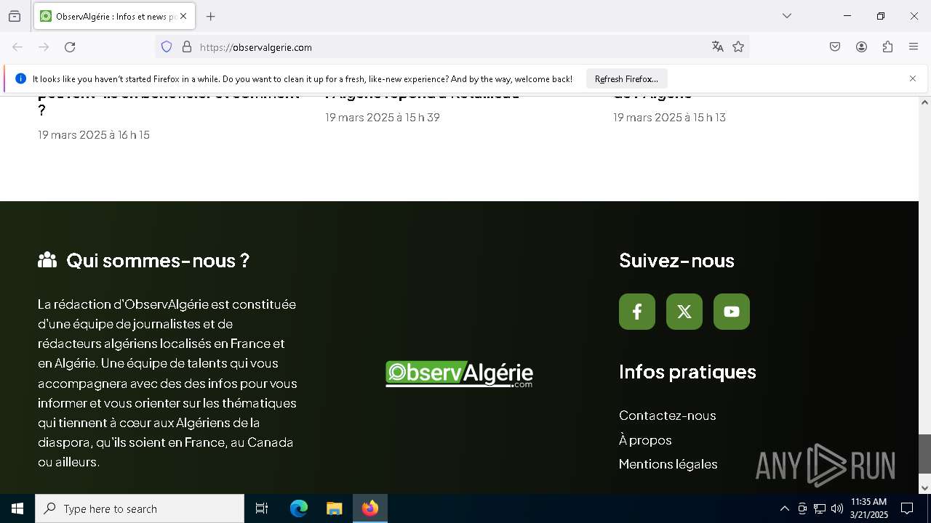The height and width of the screenshot is (523, 931).
Task: Click the scrollbar up arrow
Action: point(924,102)
